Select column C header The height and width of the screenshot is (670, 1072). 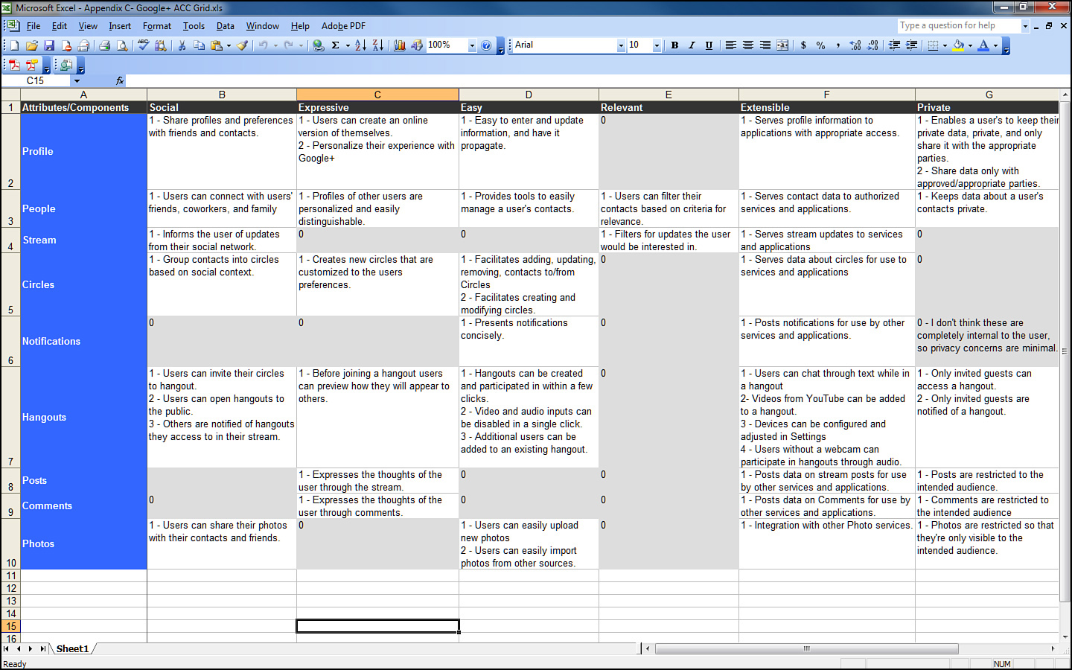tap(377, 95)
